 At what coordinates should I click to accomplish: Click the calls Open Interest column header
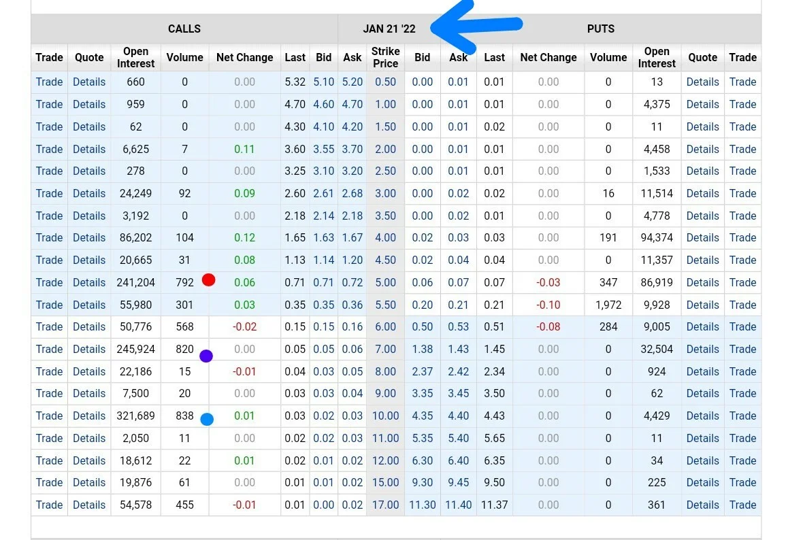135,57
